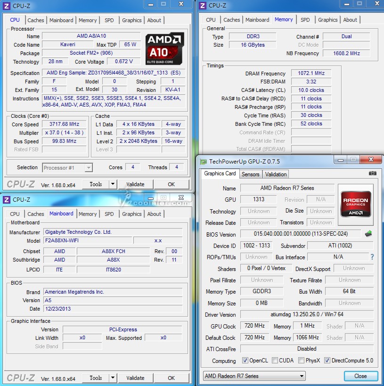Open the Validation tab in GPU-Z

point(276,174)
